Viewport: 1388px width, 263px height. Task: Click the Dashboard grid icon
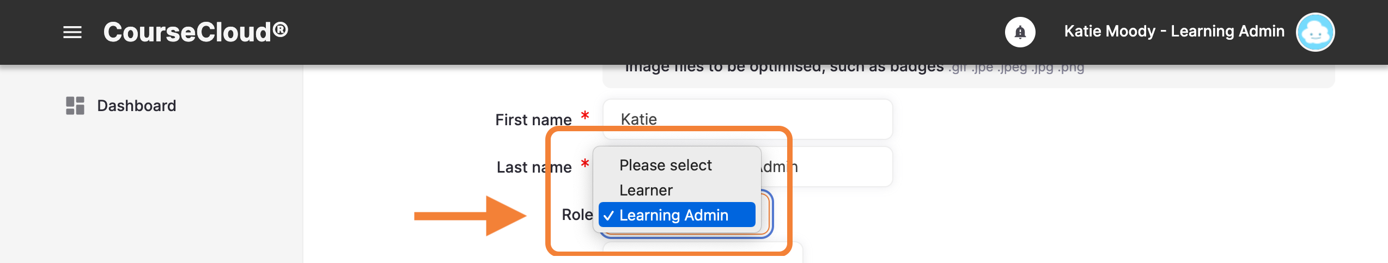[75, 106]
